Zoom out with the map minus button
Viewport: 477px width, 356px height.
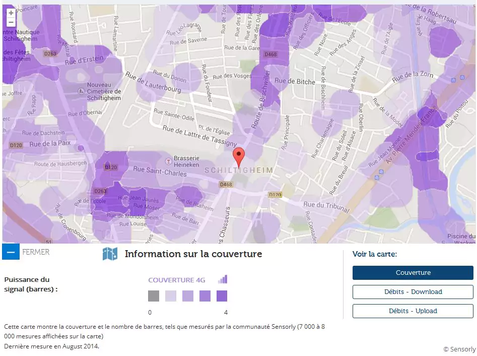click(11, 22)
